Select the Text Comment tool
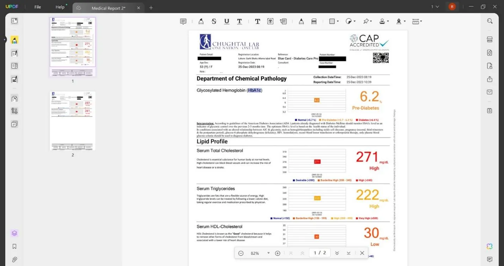This screenshot has height=266, width=504. (258, 21)
